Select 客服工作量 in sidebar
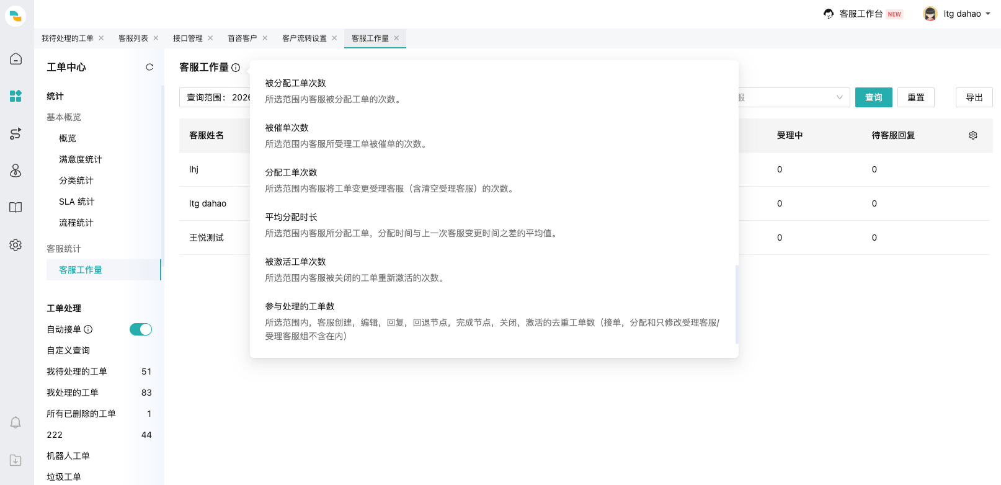This screenshot has width=1001, height=485. pyautogui.click(x=104, y=270)
